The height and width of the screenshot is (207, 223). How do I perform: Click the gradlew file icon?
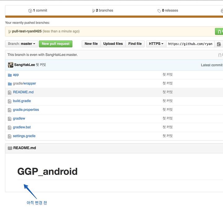[10, 119]
